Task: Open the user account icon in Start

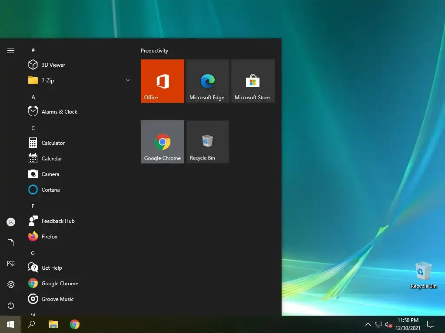Action: (x=11, y=222)
